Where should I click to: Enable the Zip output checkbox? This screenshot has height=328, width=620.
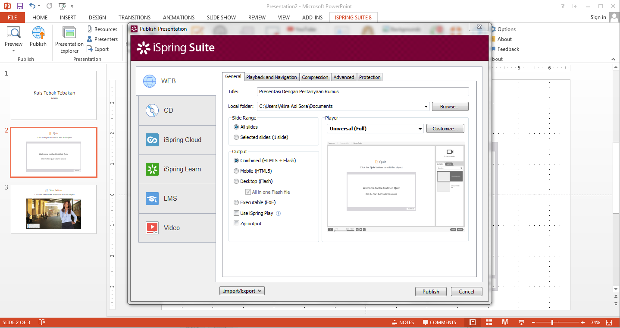pos(236,224)
